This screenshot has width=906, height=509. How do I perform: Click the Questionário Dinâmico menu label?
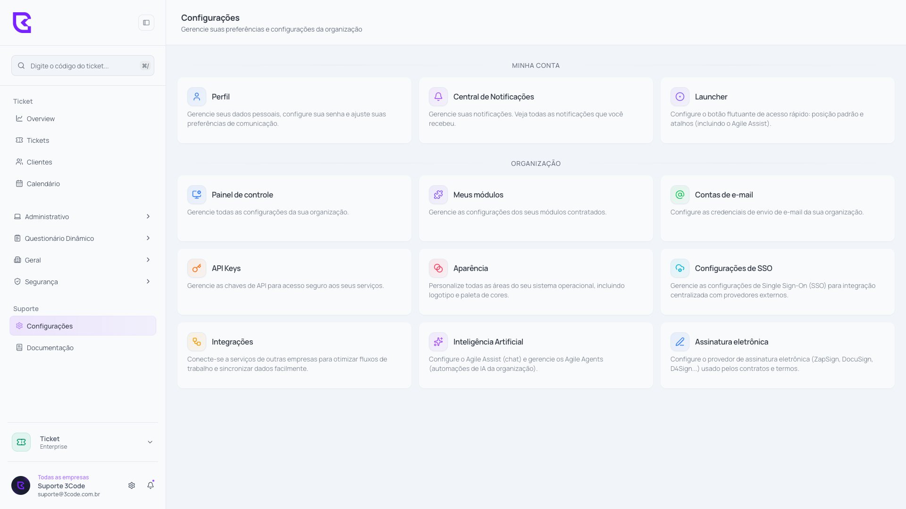[x=59, y=238]
